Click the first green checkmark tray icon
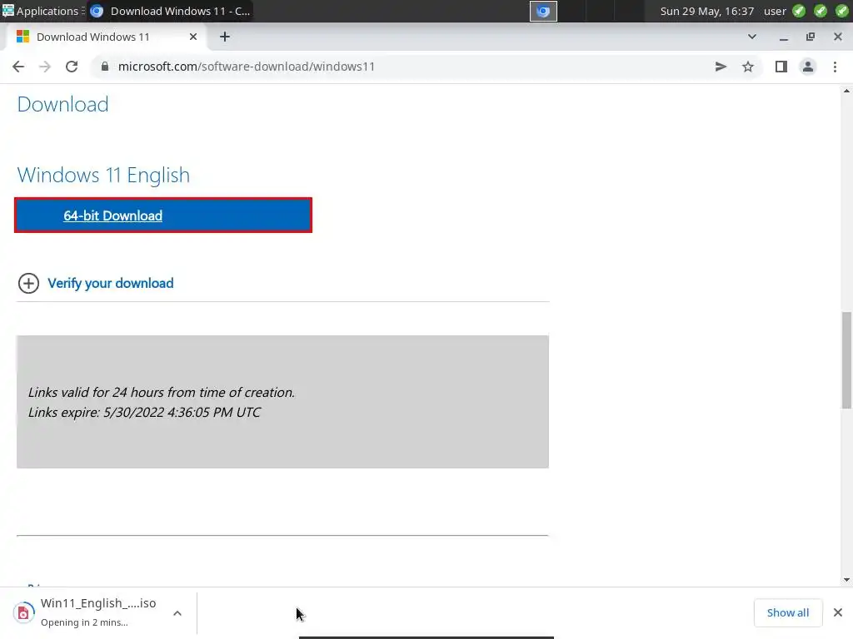853x639 pixels. click(799, 11)
